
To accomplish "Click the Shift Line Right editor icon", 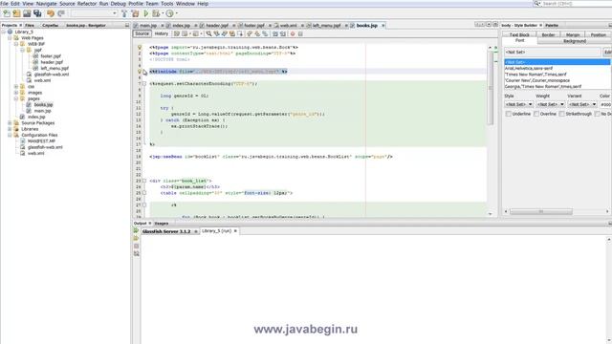I will 283,34.
